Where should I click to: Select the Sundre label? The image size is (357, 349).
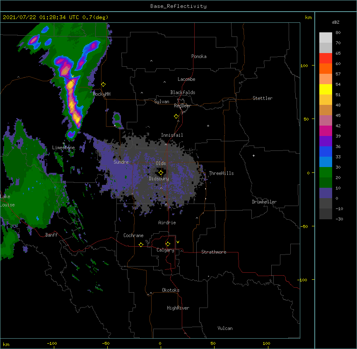(x=121, y=162)
